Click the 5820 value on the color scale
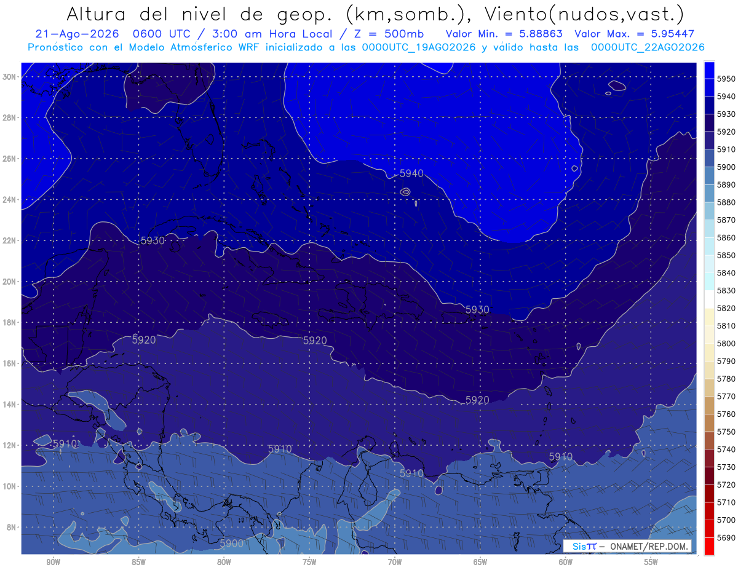This screenshot has width=738, height=570. (x=726, y=308)
